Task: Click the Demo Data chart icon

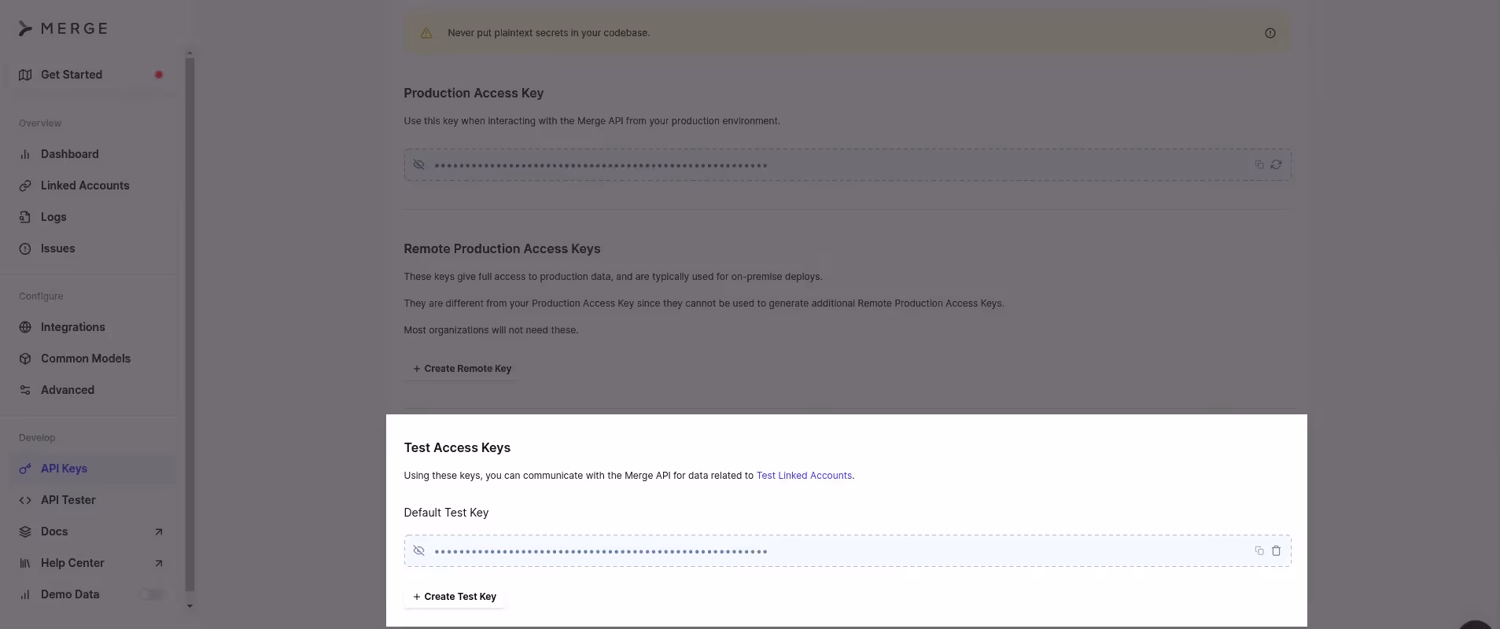Action: pyautogui.click(x=25, y=594)
